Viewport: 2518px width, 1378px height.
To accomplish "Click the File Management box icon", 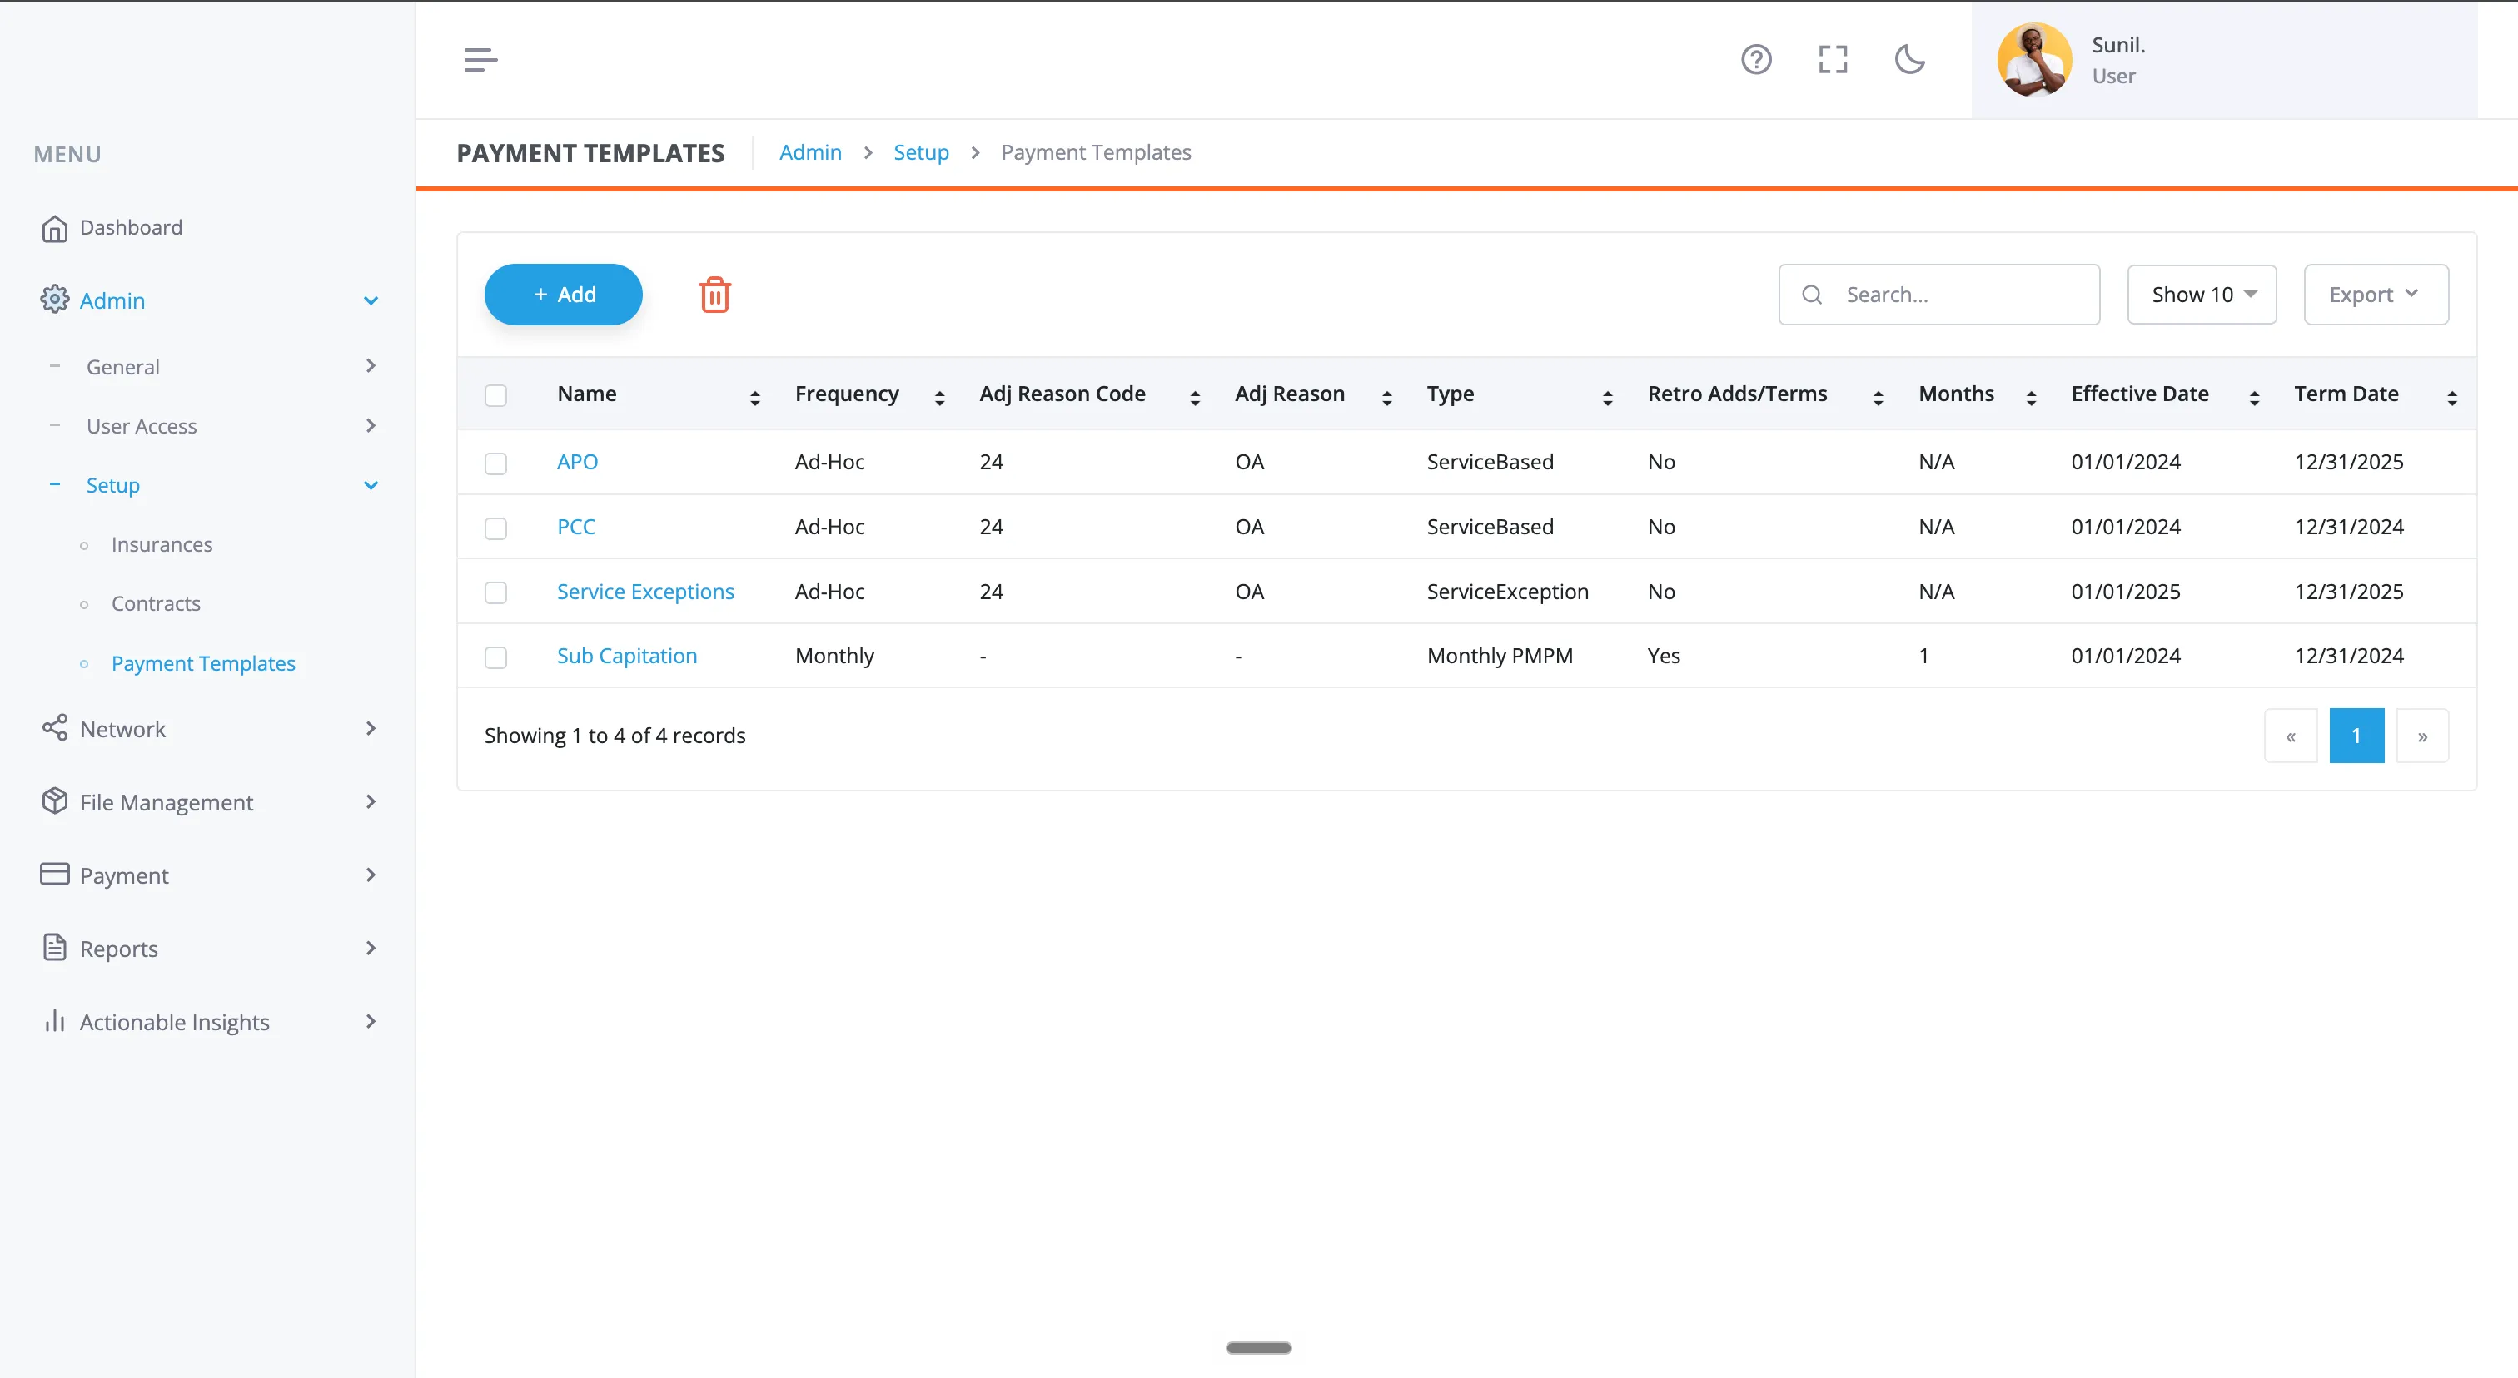I will click(55, 801).
